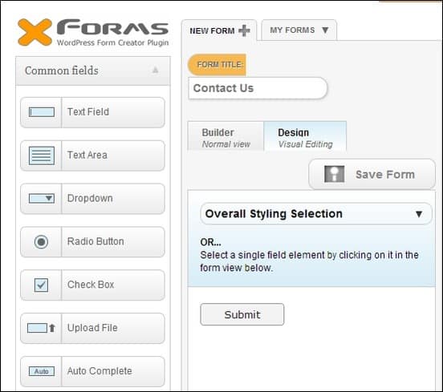Add a Dropdown field to the form
Viewport: 443px width, 392px height.
click(x=92, y=199)
